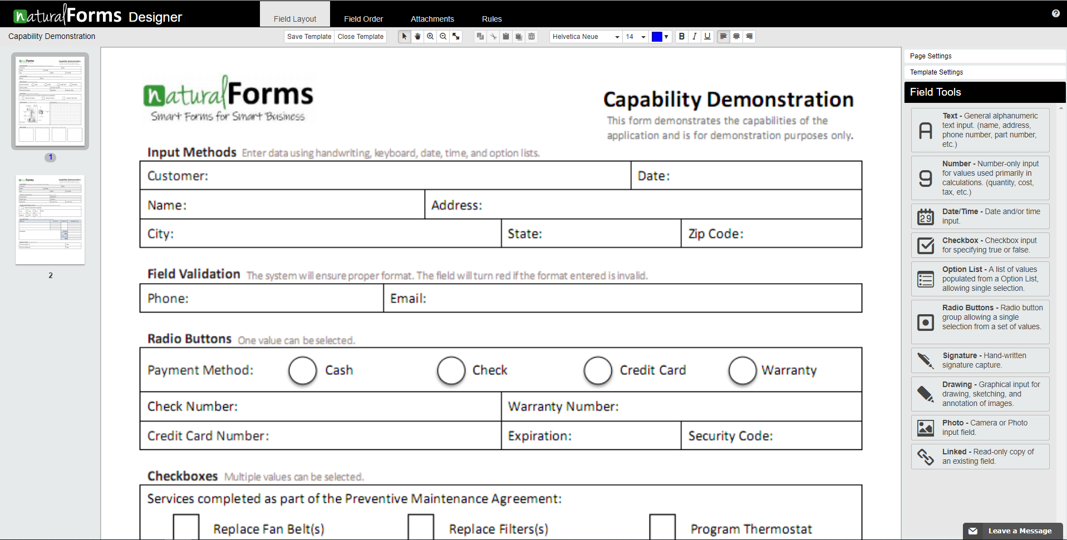The height and width of the screenshot is (540, 1067).
Task: Click the scissors cut icon
Action: point(493,36)
